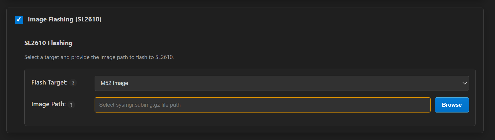Click the 'sysmgr.subimg.gz' placeholder text
495x140 pixels.
pyautogui.click(x=138, y=105)
